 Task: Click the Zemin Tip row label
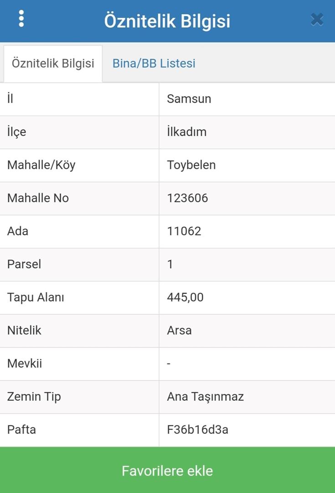pyautogui.click(x=34, y=397)
